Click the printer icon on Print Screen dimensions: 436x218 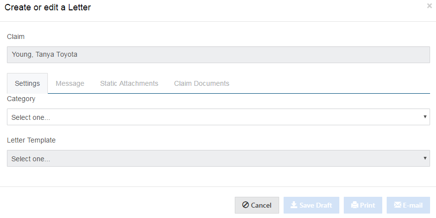354,205
